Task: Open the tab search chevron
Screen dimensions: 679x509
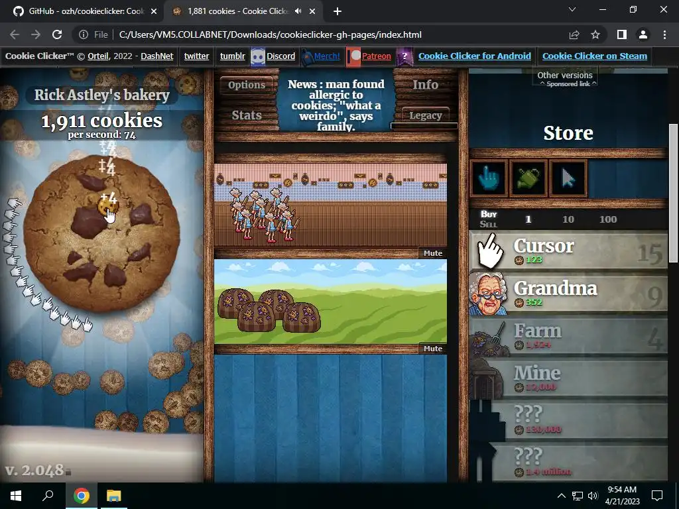Action: click(x=572, y=9)
